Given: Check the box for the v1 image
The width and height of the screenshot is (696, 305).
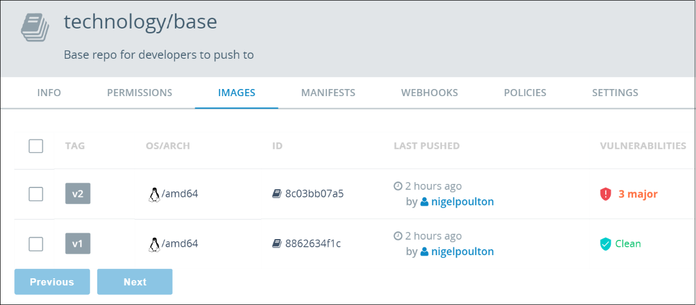Looking at the screenshot, I should (36, 244).
